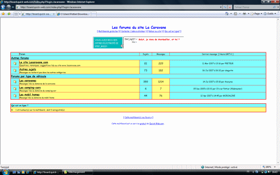The height and width of the screenshot is (175, 280).
Task: Stop loading with the red X icon
Action: (230, 7)
